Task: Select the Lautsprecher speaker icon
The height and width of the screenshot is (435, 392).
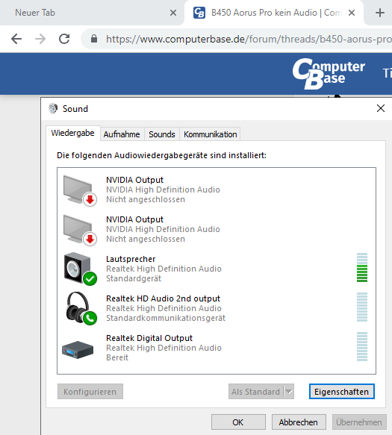Action: [x=80, y=269]
